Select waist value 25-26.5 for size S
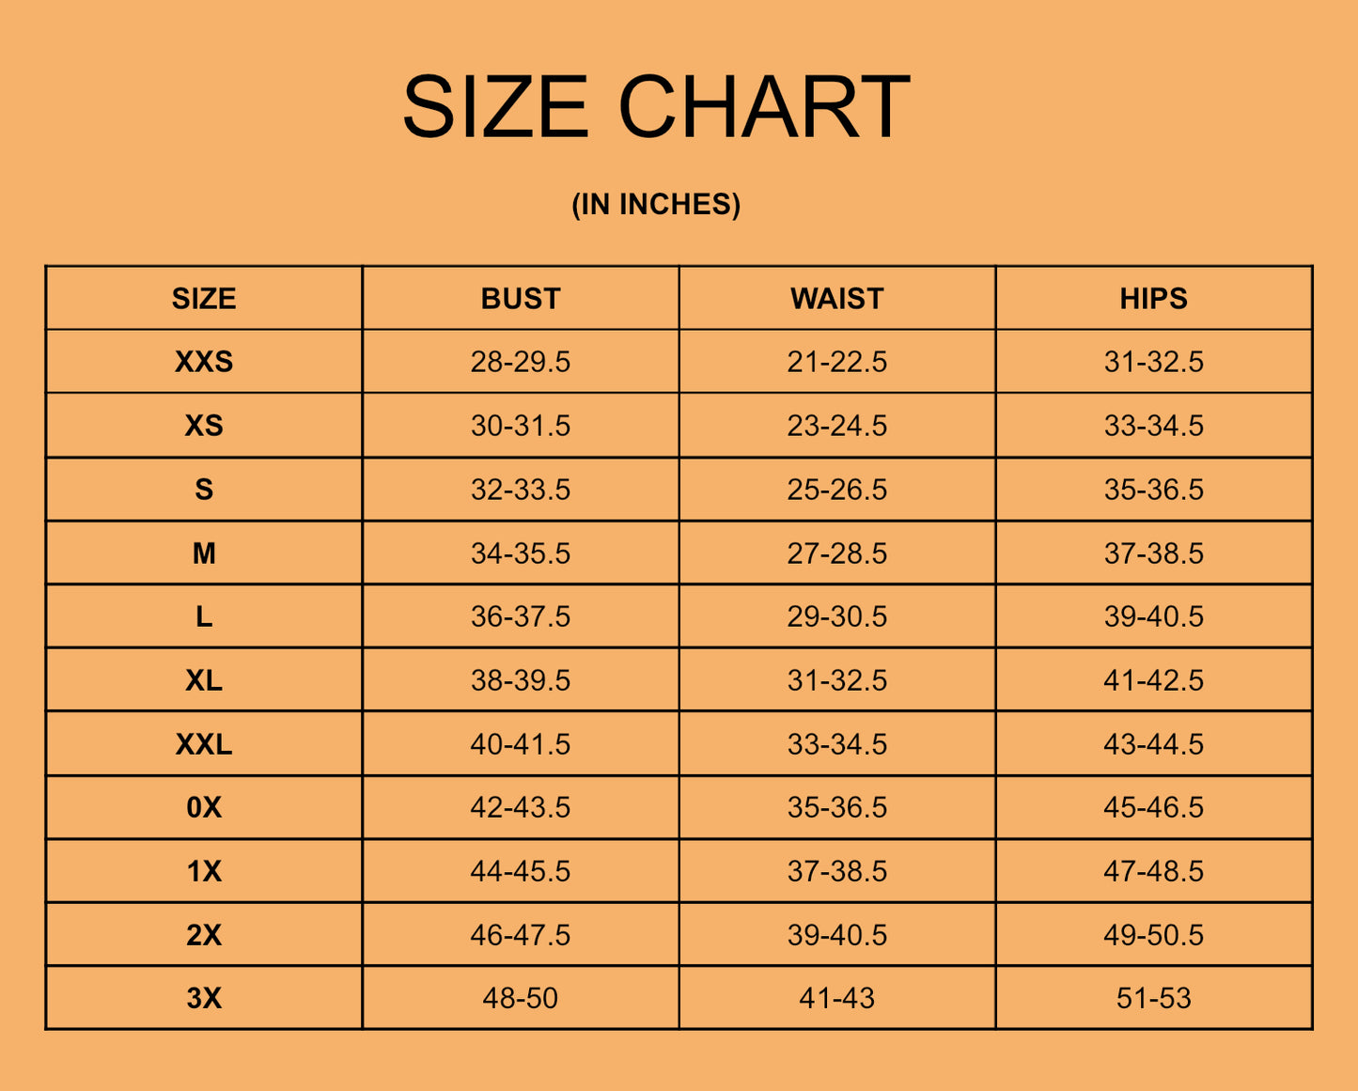Image resolution: width=1358 pixels, height=1091 pixels. tap(837, 490)
